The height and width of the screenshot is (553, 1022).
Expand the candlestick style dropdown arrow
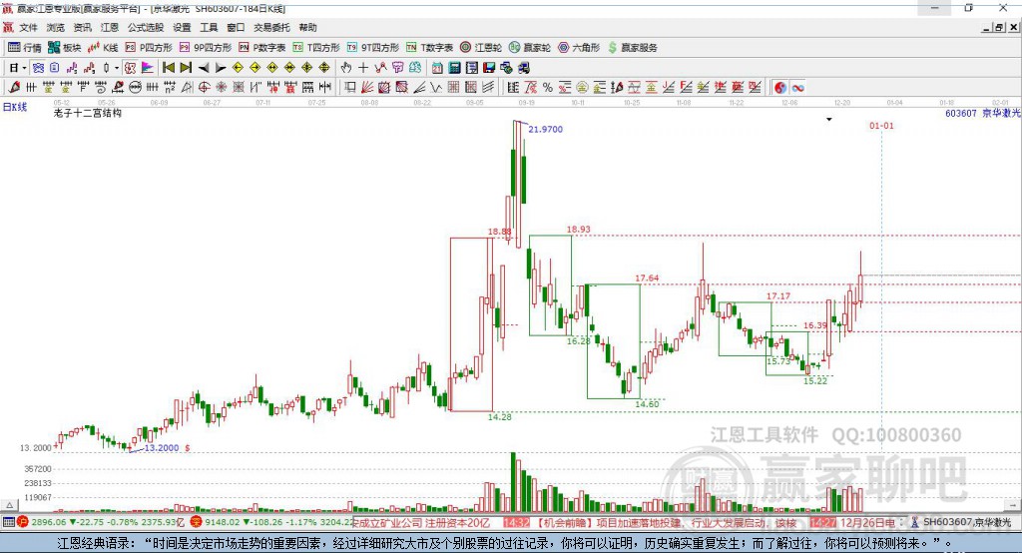[x=117, y=68]
